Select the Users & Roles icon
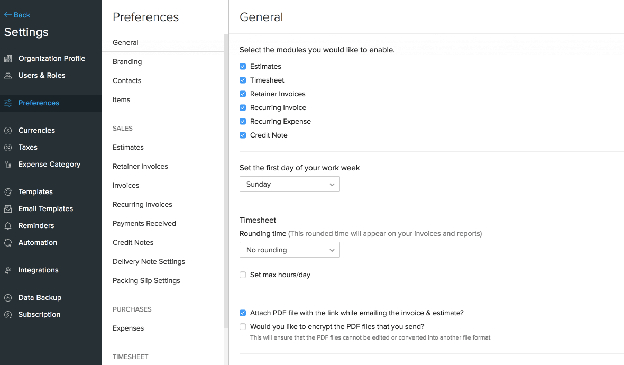 click(8, 75)
